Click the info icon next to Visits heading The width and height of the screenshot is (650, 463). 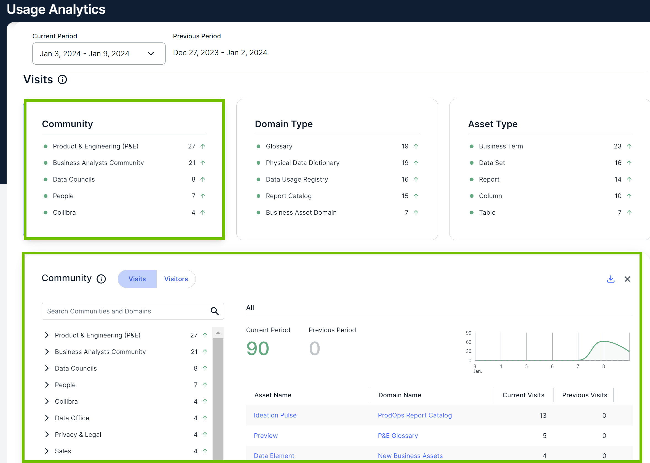tap(62, 79)
